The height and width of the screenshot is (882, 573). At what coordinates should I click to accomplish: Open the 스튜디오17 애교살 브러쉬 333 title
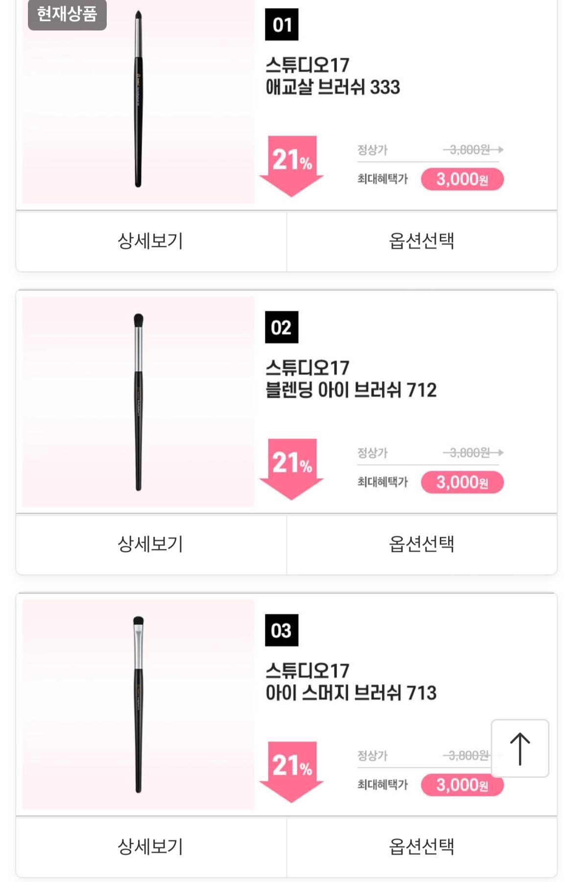[333, 76]
